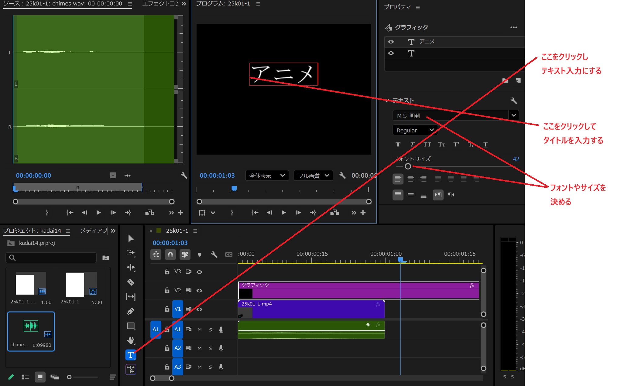Select the Type (T) tool in toolbar

(131, 355)
